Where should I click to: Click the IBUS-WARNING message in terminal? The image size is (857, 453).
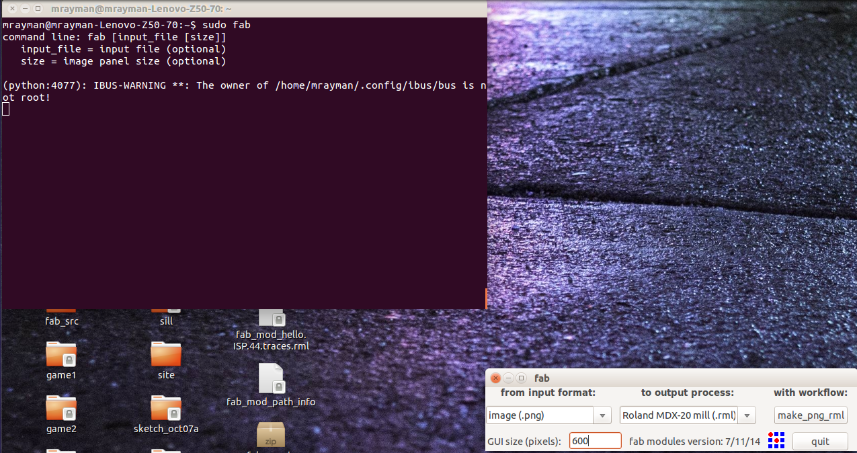245,91
